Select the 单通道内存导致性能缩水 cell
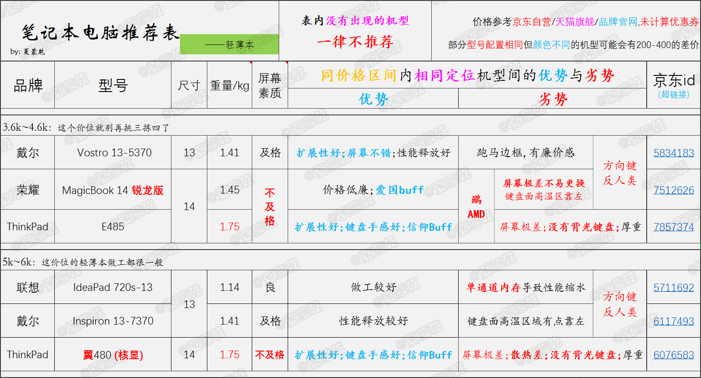The height and width of the screenshot is (378, 701). pos(526,287)
